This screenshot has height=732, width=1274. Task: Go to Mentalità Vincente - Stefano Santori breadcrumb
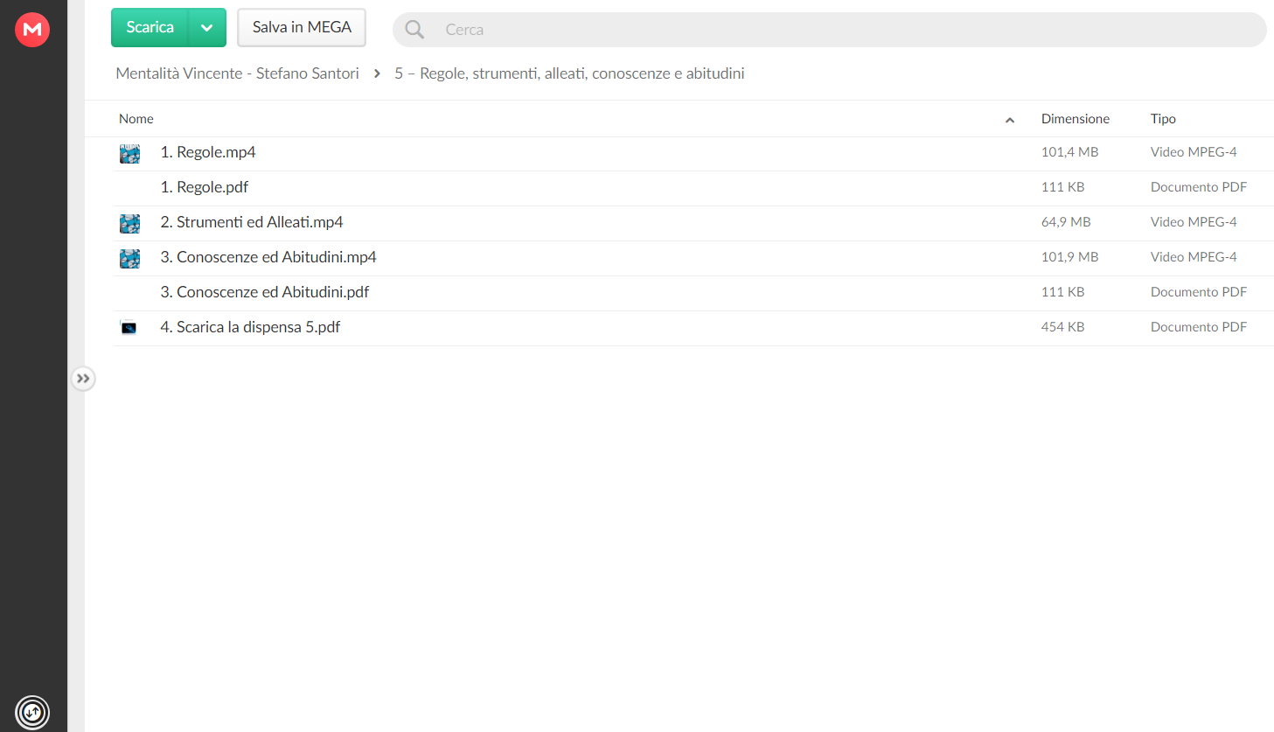point(237,73)
